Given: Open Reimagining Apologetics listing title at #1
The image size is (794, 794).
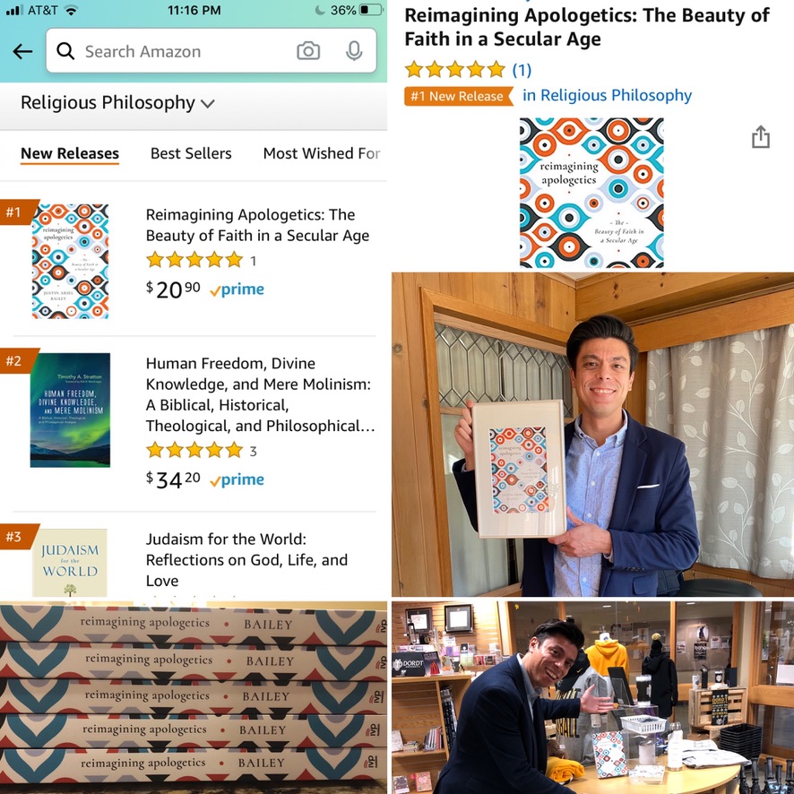Looking at the screenshot, I should 257,225.
